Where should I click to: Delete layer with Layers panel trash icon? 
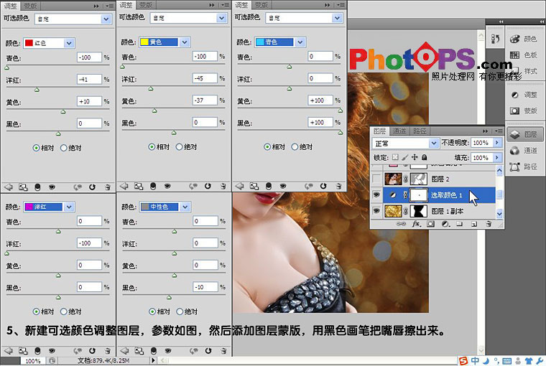pyautogui.click(x=489, y=224)
